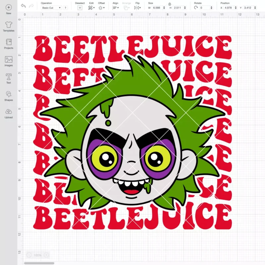Open the Shapes panel
The image size is (265, 265).
(9, 96)
